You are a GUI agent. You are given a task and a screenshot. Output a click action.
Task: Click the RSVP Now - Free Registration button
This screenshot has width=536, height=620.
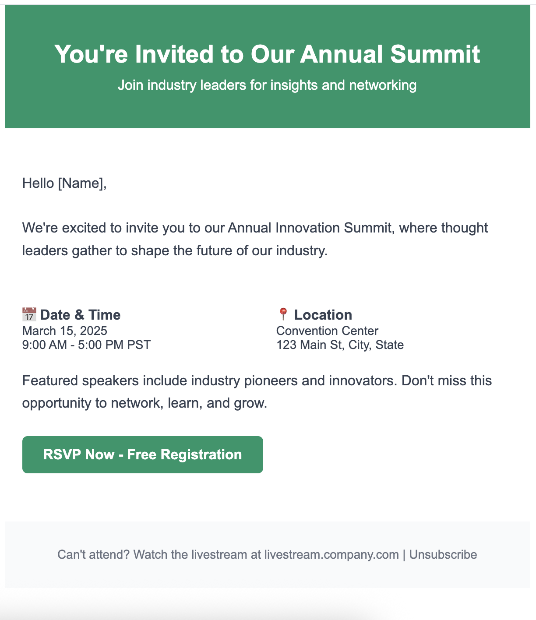point(142,454)
